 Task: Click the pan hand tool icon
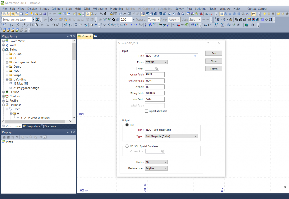[97, 14]
